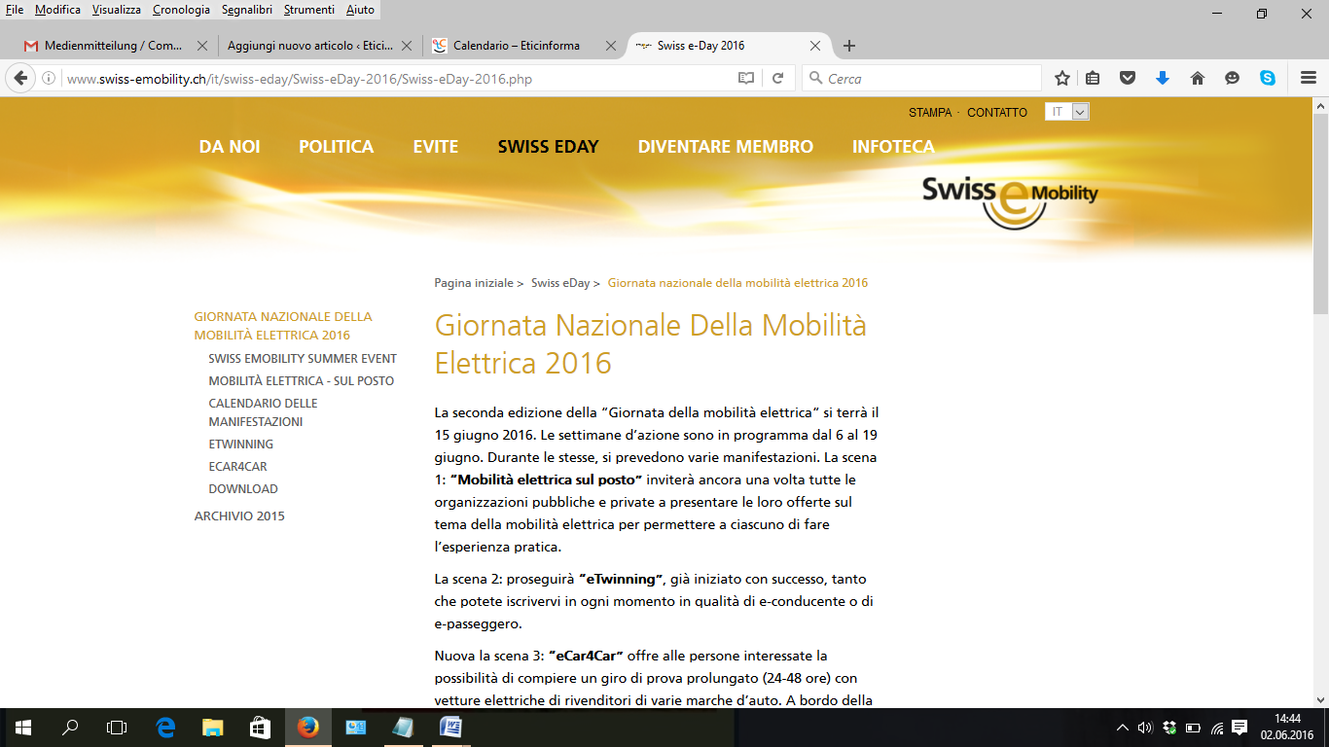The width and height of the screenshot is (1329, 747).
Task: Open the DIVENTARE MEMBRO navigation item
Action: coord(725,147)
